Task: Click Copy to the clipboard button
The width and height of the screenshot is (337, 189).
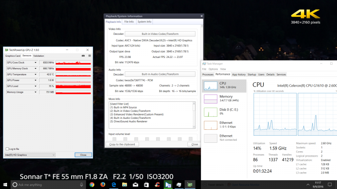Action: [122, 144]
